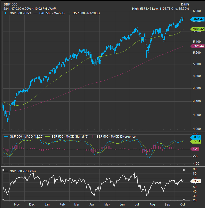Click the VWAP: label
205x208 pixels.
point(52,9)
